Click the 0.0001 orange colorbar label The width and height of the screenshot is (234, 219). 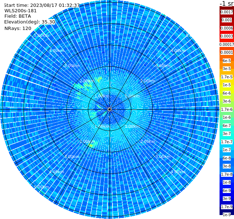point(227,52)
